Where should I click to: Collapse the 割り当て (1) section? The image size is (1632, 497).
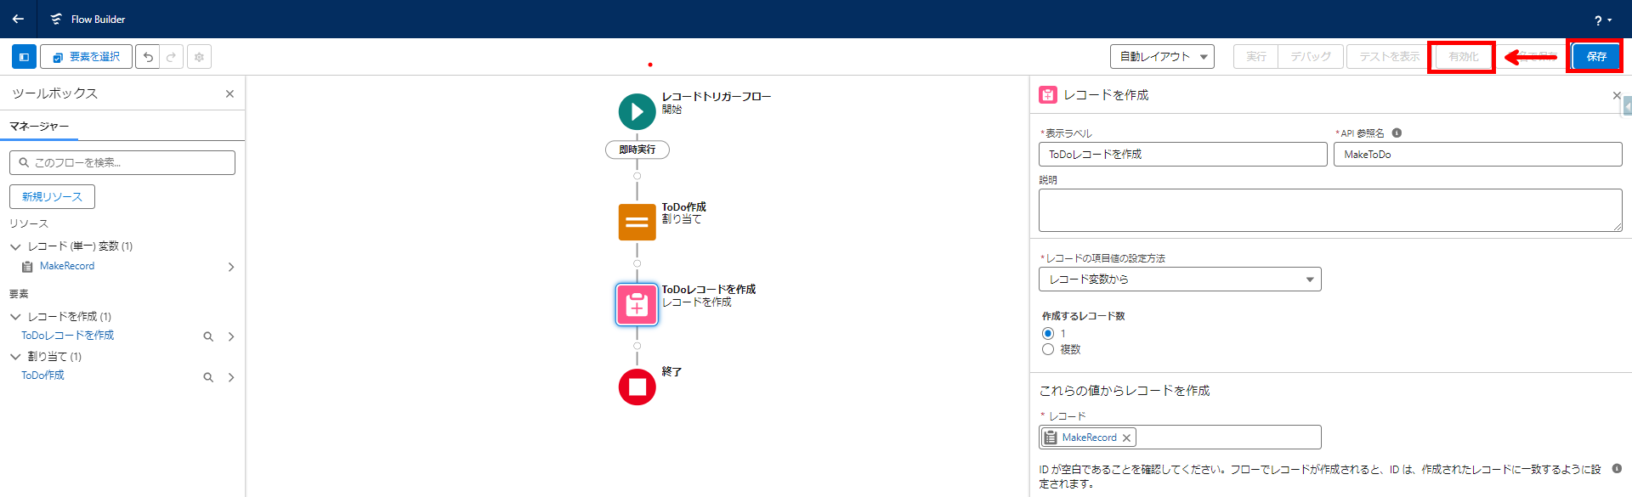coord(15,357)
